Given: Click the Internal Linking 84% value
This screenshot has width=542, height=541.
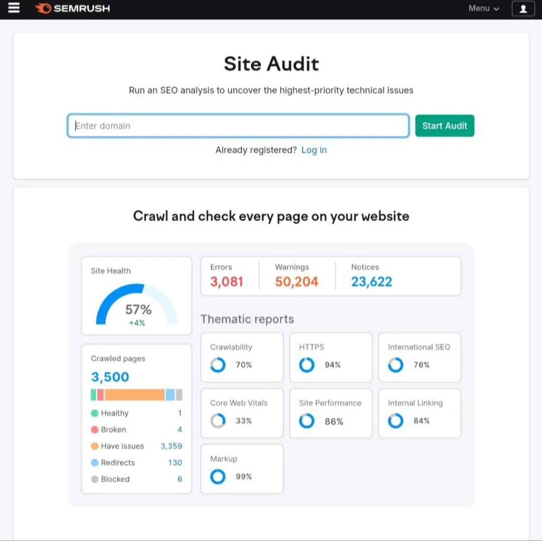Looking at the screenshot, I should click(421, 421).
